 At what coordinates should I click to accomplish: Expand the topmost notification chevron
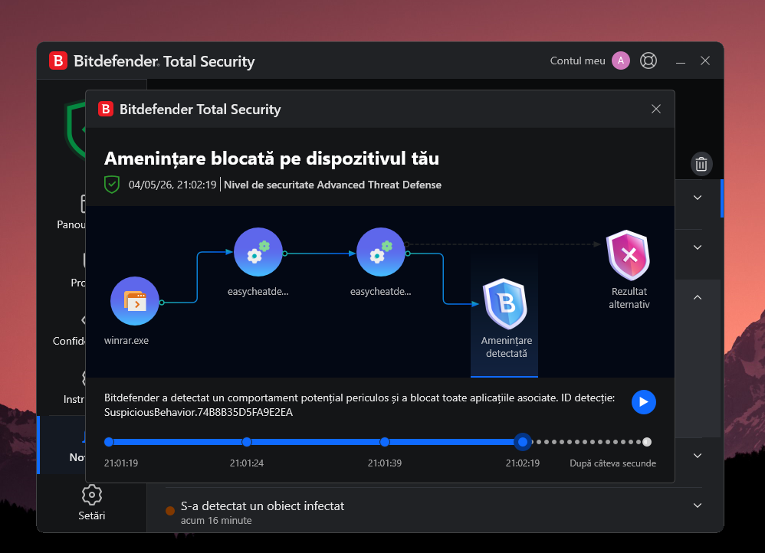[x=698, y=198]
